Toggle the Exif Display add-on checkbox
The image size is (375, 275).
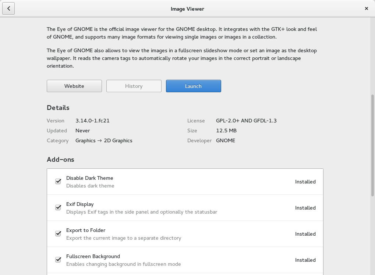(x=58, y=207)
